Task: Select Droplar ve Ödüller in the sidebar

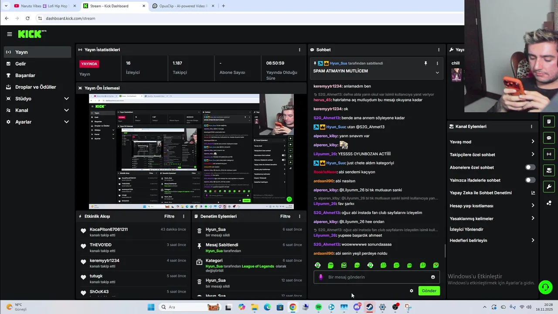Action: 37,87
